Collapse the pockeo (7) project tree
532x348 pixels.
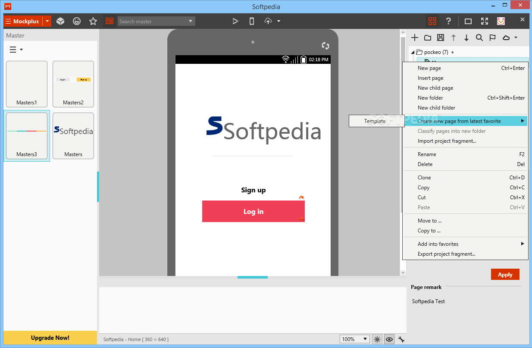tap(413, 52)
